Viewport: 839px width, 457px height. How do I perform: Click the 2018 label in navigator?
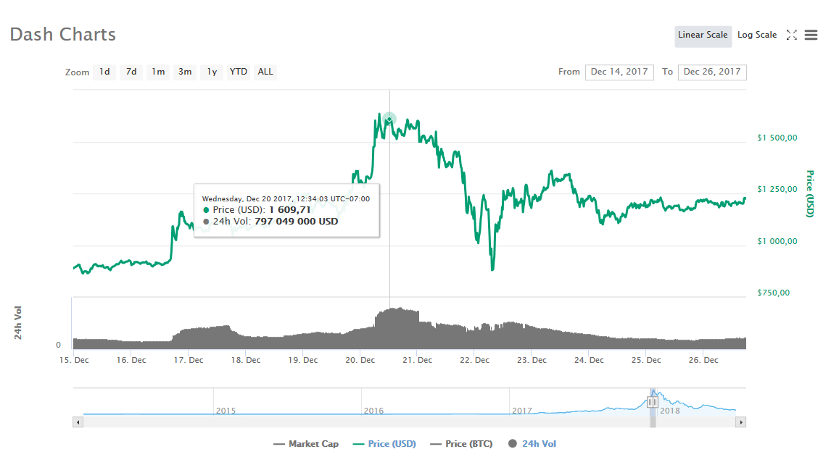(x=670, y=411)
